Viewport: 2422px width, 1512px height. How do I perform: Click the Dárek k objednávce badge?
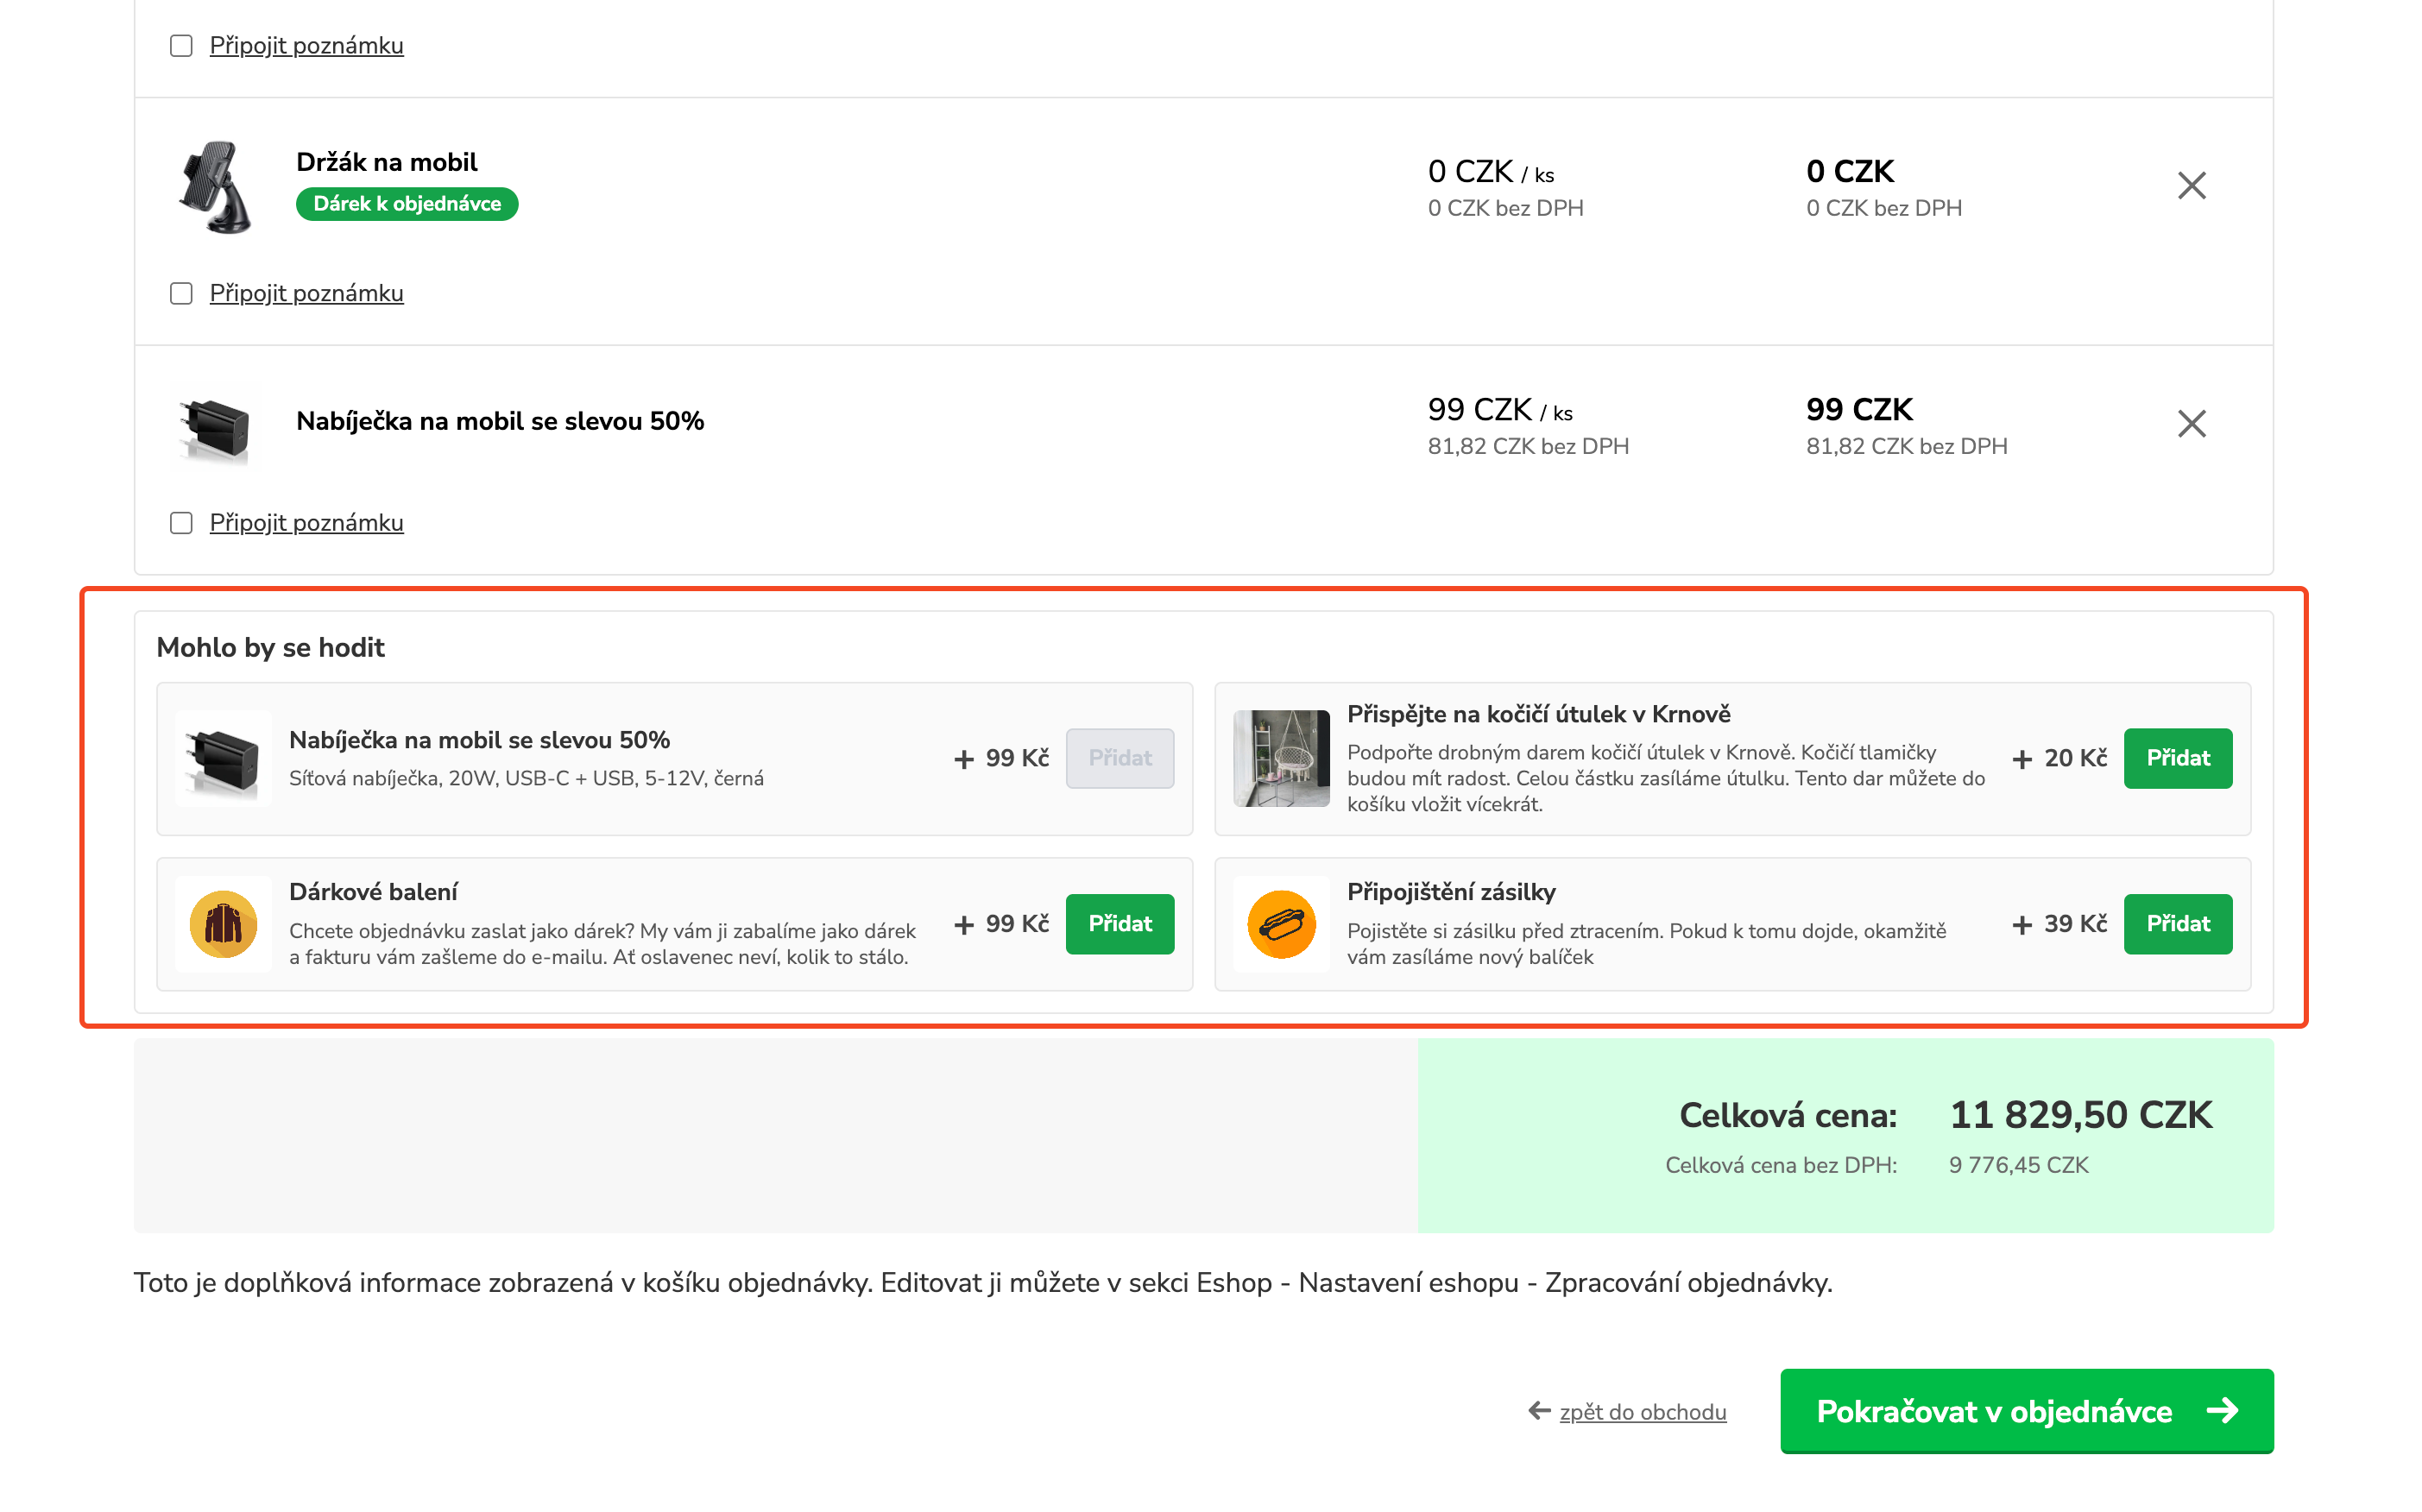407,204
